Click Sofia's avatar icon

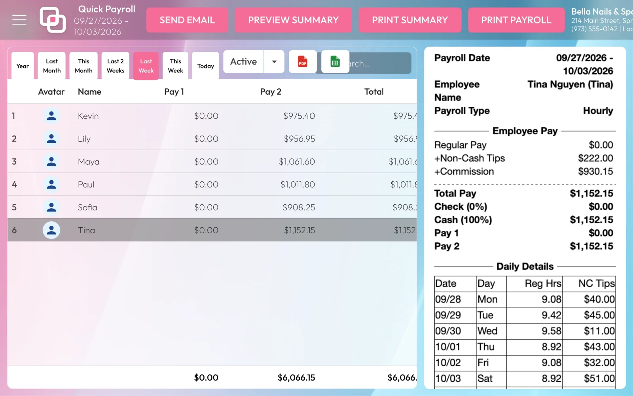pyautogui.click(x=51, y=208)
